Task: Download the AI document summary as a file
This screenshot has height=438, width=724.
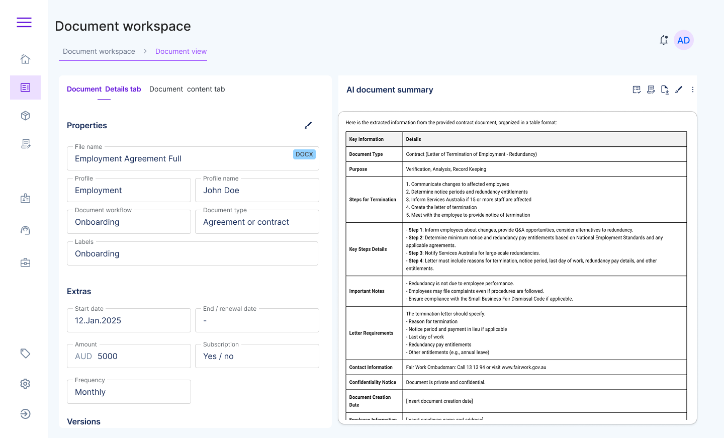Action: [665, 89]
